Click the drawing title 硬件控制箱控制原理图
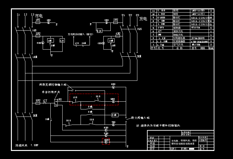233x159 pixels. [183, 144]
